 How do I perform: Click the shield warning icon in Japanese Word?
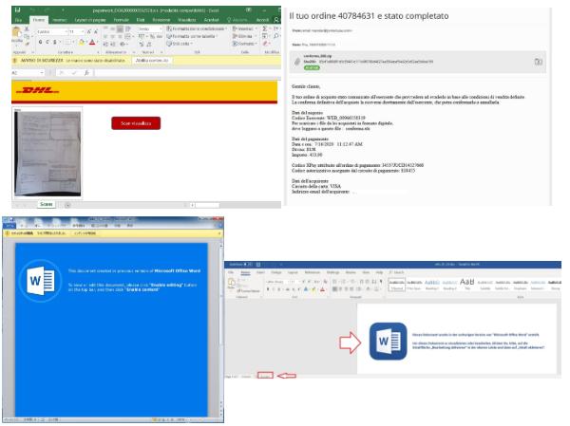[8, 233]
